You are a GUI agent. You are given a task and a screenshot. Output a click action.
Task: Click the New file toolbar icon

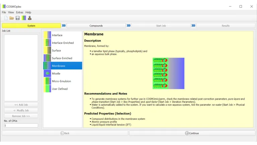tap(6, 18)
